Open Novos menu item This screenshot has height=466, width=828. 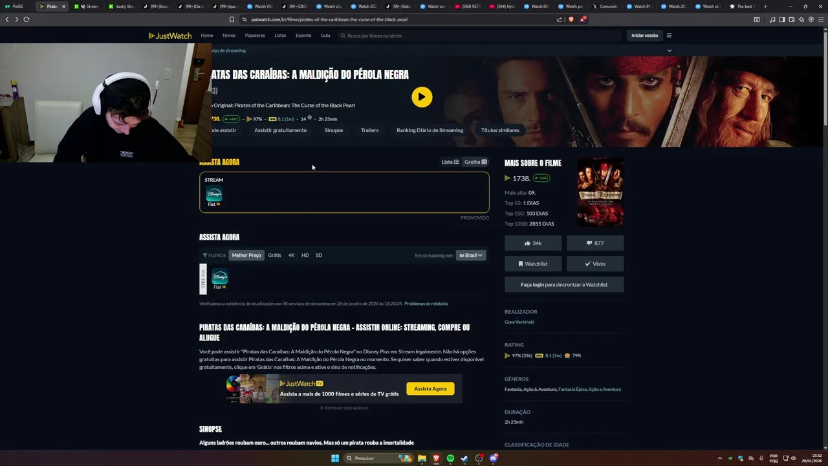pyautogui.click(x=229, y=36)
